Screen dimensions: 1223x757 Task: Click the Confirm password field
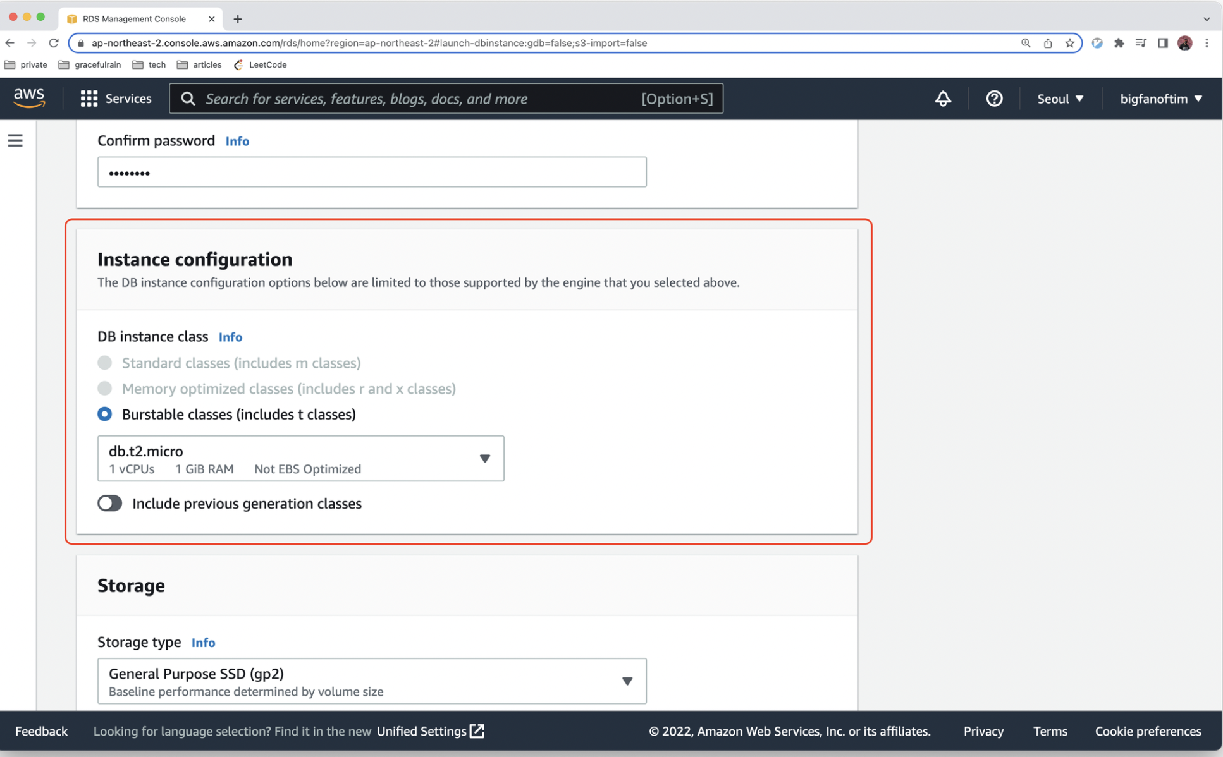coord(371,172)
